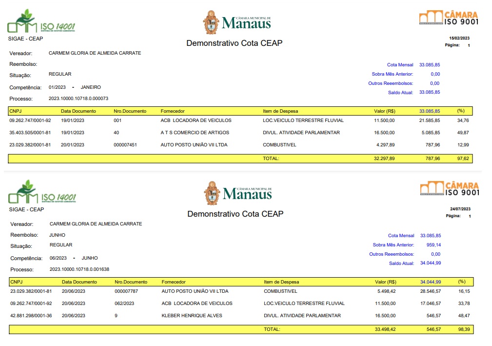Viewport: 492px width, 346px height.
Task: Click the ISO 14001 logo in the January report
Action: tap(41, 21)
